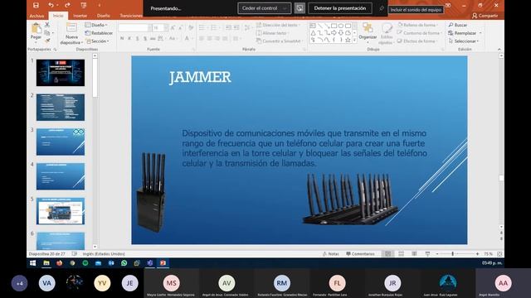Open the Ceder el control dropdown
The width and height of the screenshot is (531, 298).
264,8
